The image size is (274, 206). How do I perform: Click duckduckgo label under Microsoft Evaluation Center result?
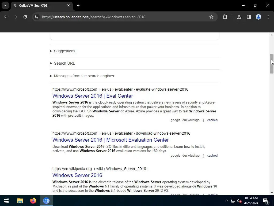[x=191, y=156]
